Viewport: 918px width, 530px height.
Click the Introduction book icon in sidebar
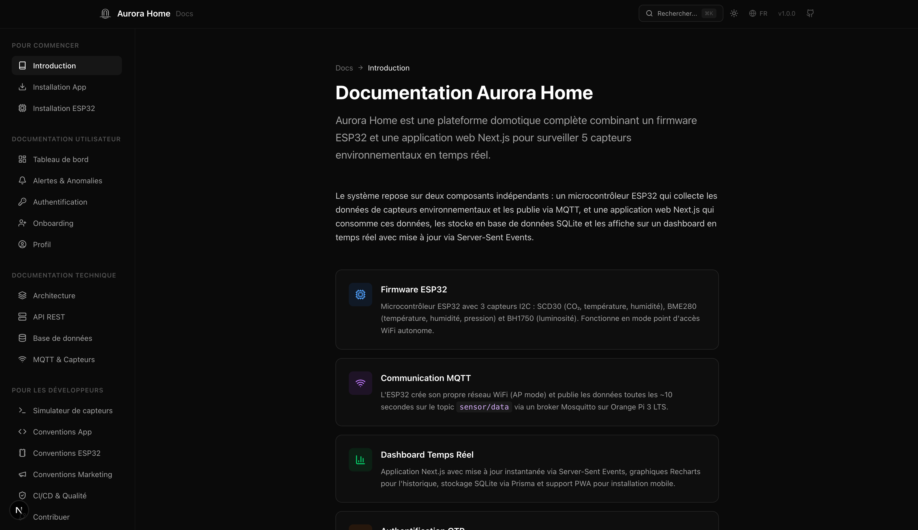(22, 65)
